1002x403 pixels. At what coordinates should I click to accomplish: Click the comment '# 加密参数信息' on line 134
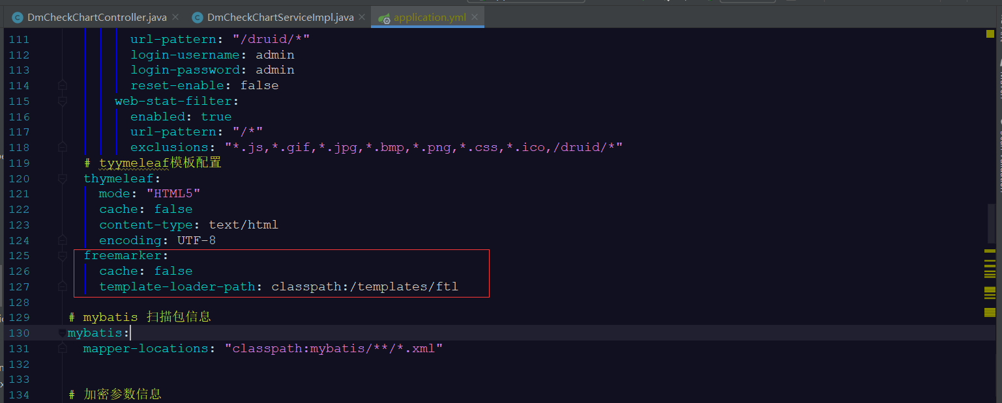click(x=115, y=394)
